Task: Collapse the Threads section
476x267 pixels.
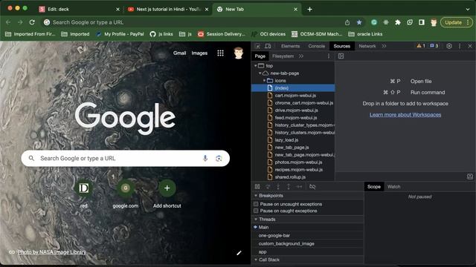Action: coord(256,220)
